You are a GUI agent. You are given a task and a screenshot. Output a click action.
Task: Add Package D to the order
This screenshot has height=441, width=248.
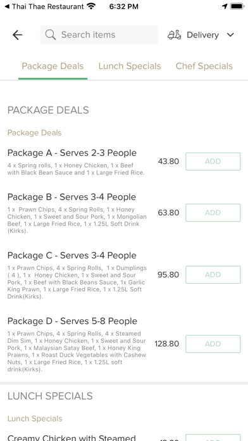[213, 344]
